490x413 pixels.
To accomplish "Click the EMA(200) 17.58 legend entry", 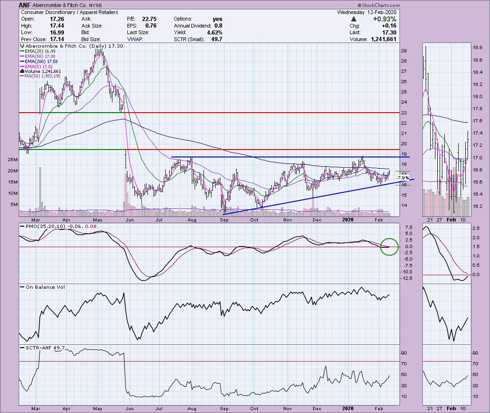I will (39, 61).
